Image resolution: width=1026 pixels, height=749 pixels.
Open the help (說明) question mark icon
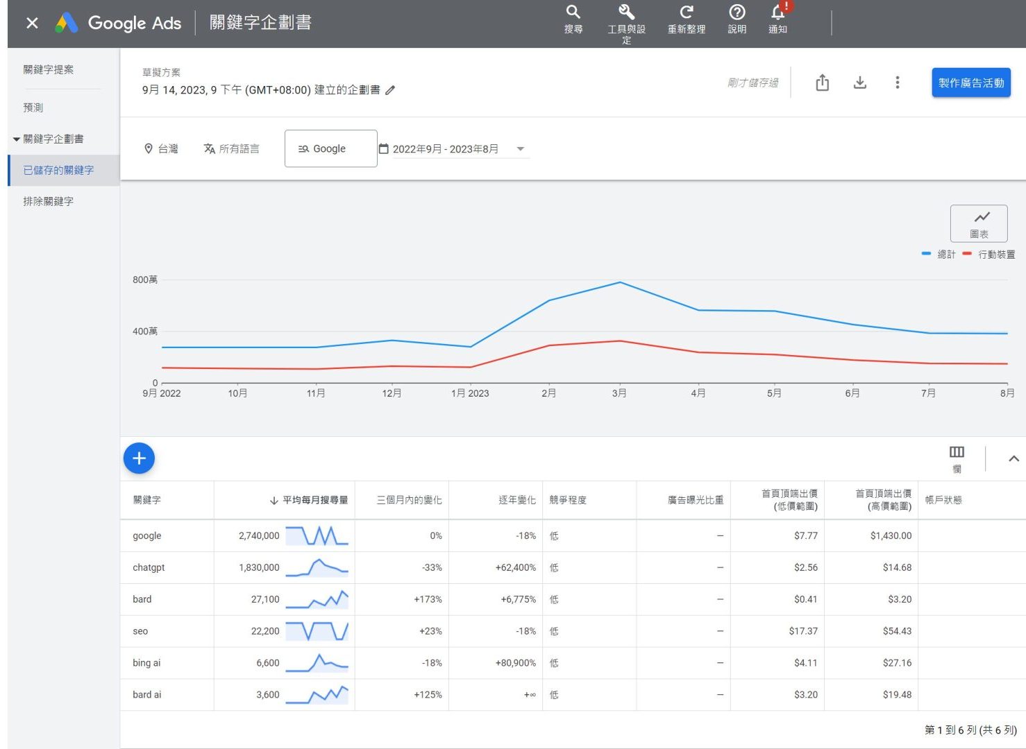coord(737,13)
